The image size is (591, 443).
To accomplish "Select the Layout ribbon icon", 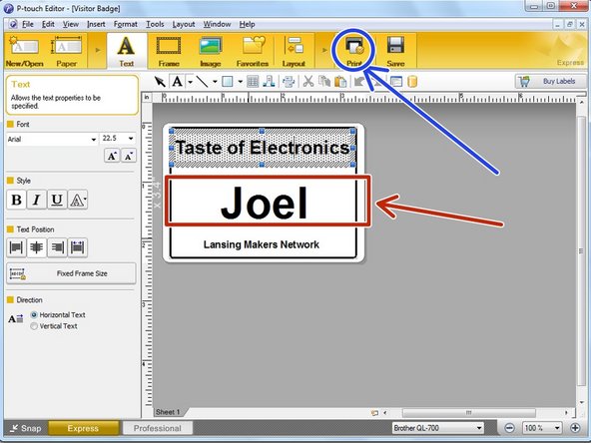I will point(294,51).
